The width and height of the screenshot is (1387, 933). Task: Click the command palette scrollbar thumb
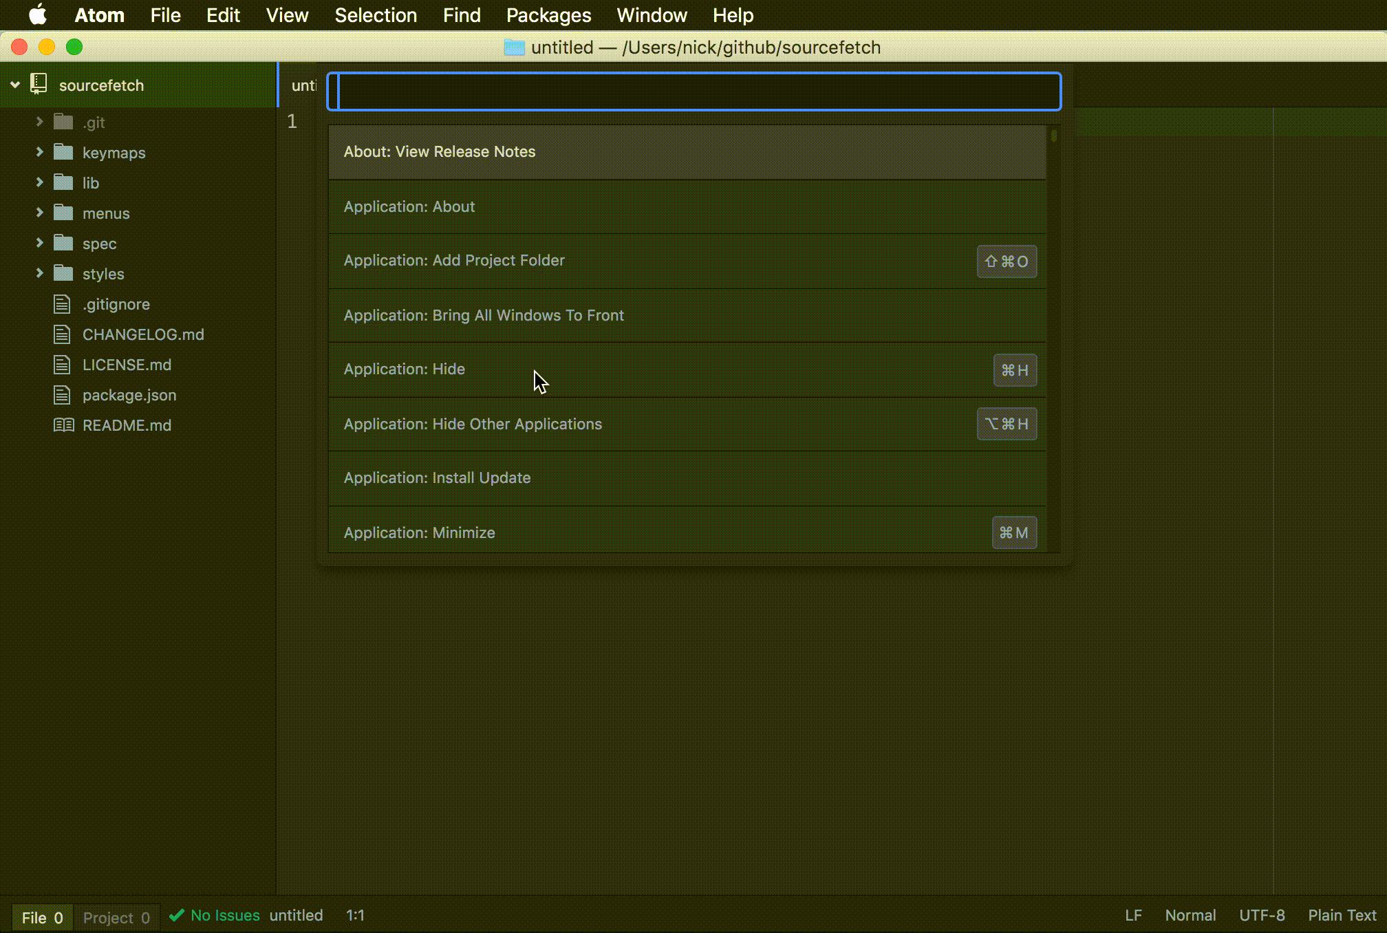pyautogui.click(x=1053, y=135)
